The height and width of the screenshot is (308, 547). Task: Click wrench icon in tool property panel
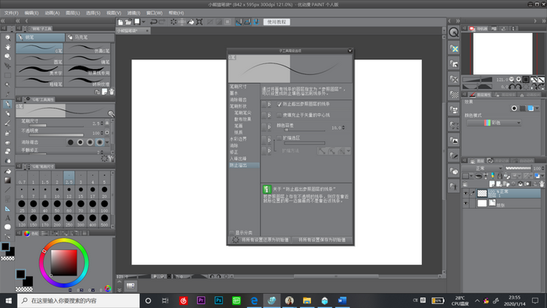point(111,113)
